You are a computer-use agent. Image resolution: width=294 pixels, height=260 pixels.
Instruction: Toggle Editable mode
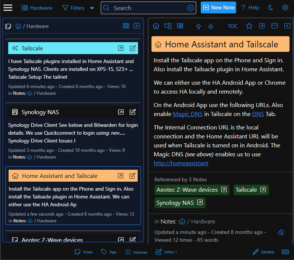coord(263,252)
